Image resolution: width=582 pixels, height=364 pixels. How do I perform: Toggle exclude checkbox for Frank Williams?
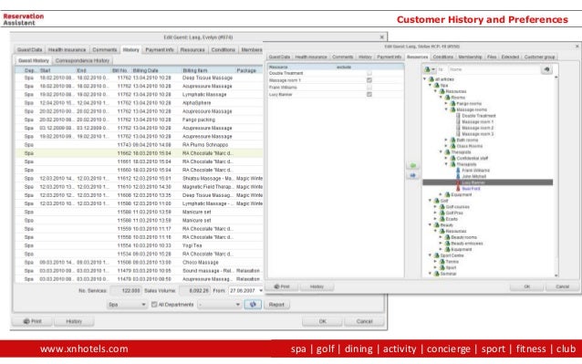369,88
